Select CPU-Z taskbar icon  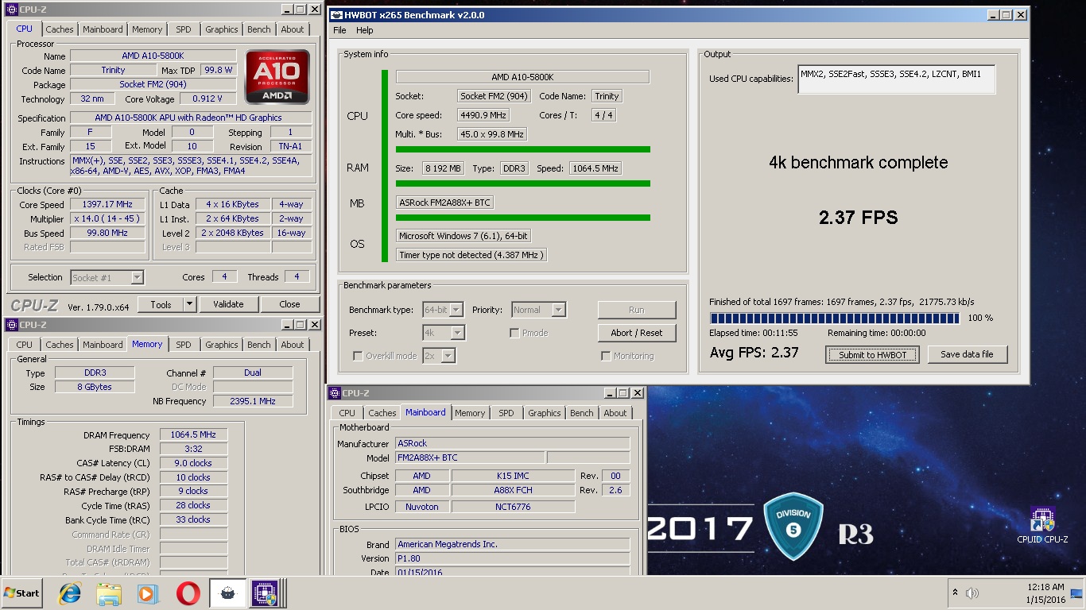(x=266, y=593)
